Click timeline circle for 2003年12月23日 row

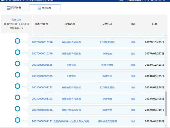click(18, 64)
